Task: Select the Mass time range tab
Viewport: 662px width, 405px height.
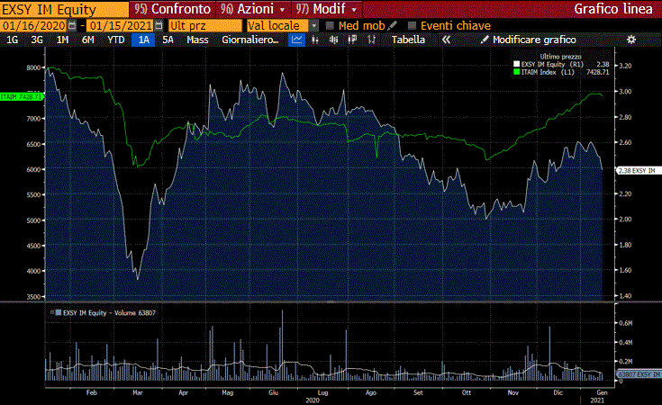Action: (x=197, y=40)
